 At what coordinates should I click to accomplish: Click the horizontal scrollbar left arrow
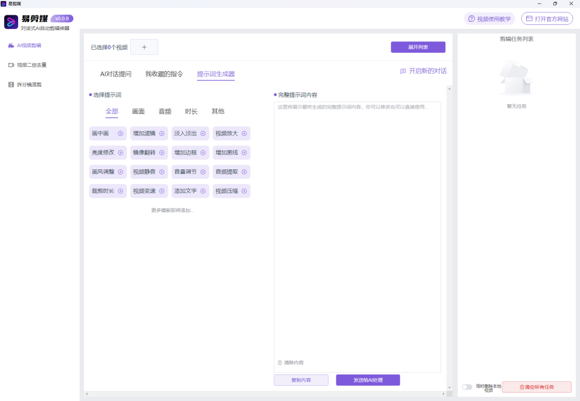point(87,394)
